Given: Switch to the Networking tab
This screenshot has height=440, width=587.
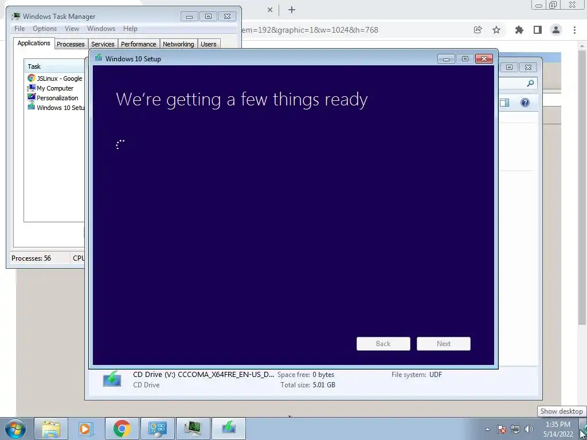Looking at the screenshot, I should coord(178,44).
